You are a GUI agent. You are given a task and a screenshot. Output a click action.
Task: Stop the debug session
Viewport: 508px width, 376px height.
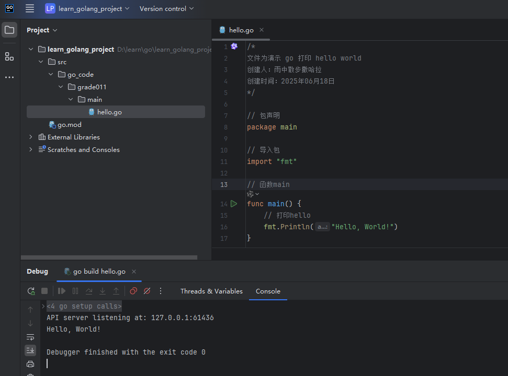pos(44,291)
